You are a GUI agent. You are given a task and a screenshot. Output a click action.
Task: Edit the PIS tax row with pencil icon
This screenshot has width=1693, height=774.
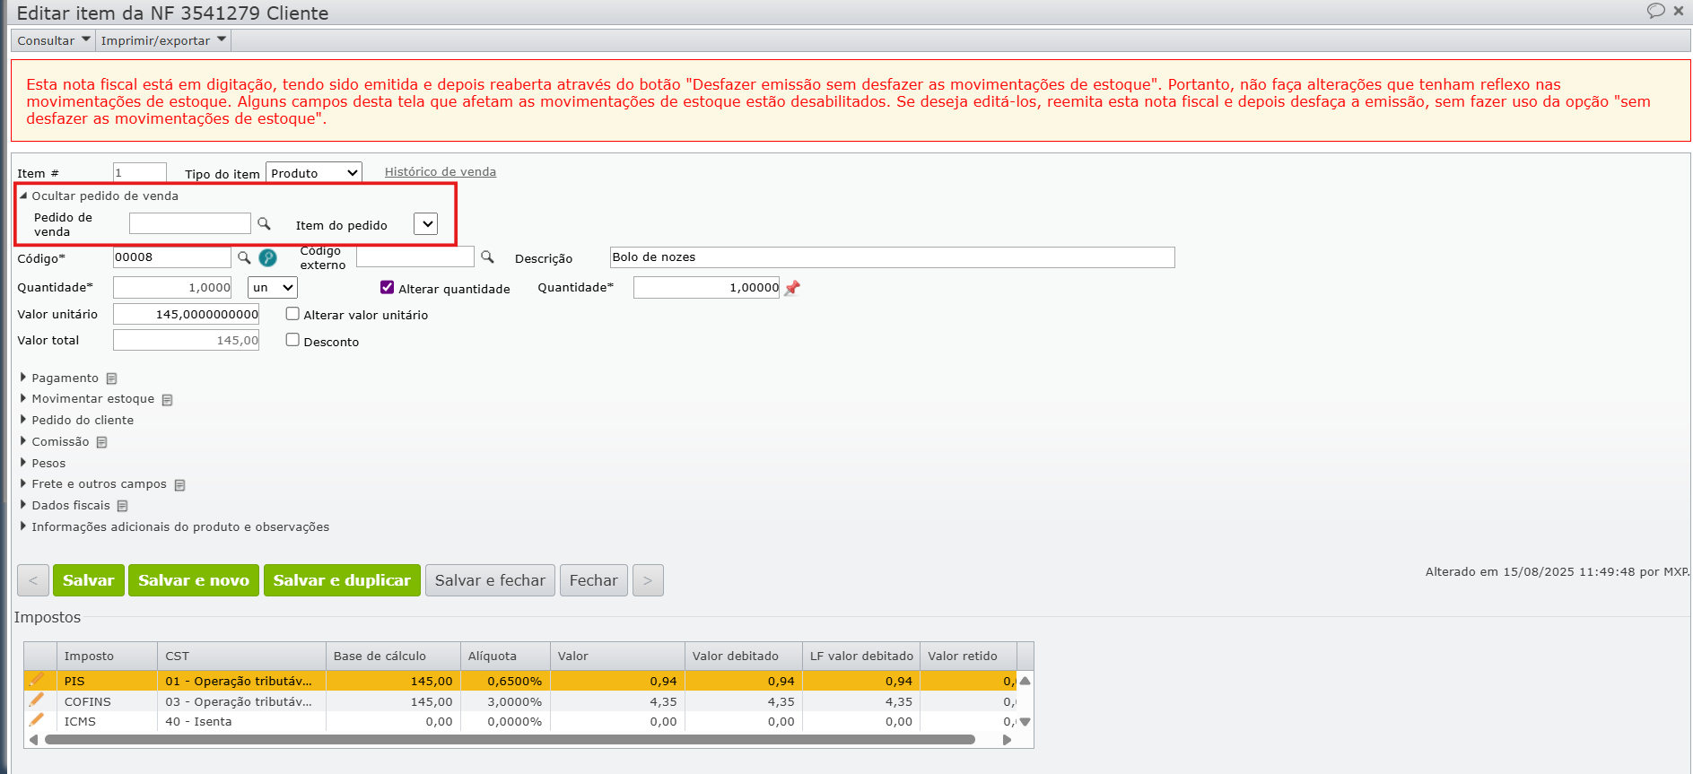tap(37, 681)
